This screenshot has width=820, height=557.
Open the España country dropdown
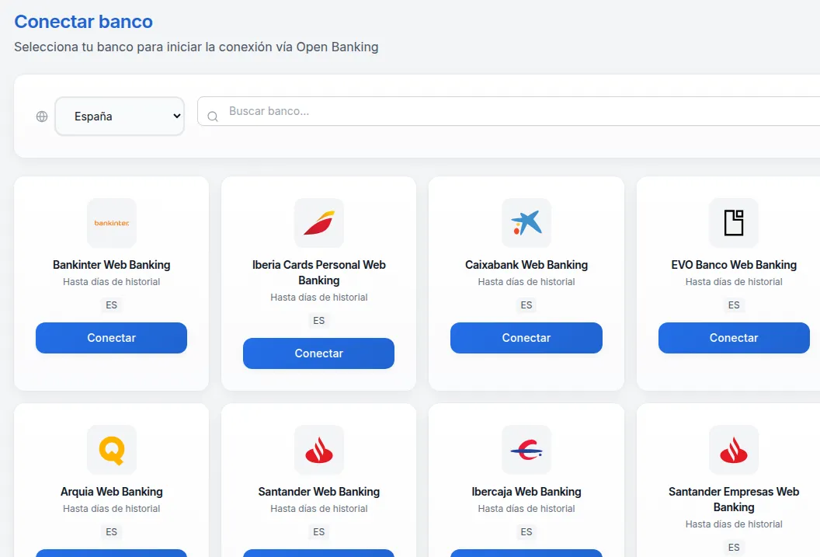[119, 115]
